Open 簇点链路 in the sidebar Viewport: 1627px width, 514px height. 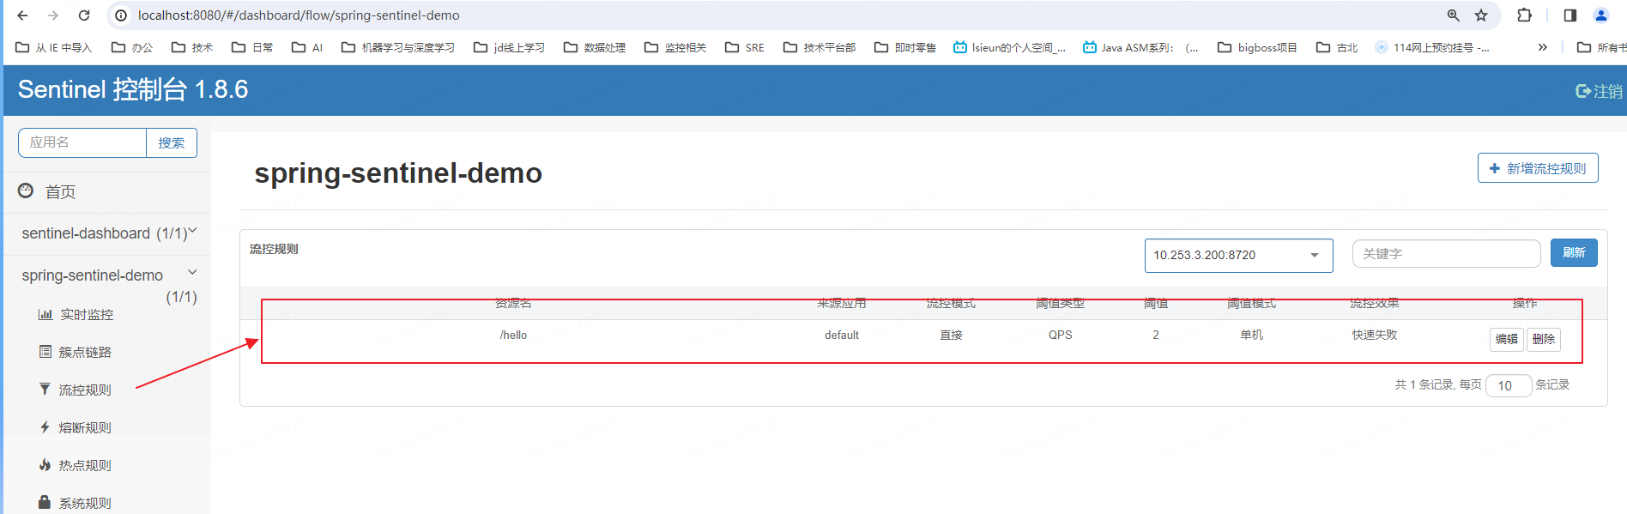76,353
